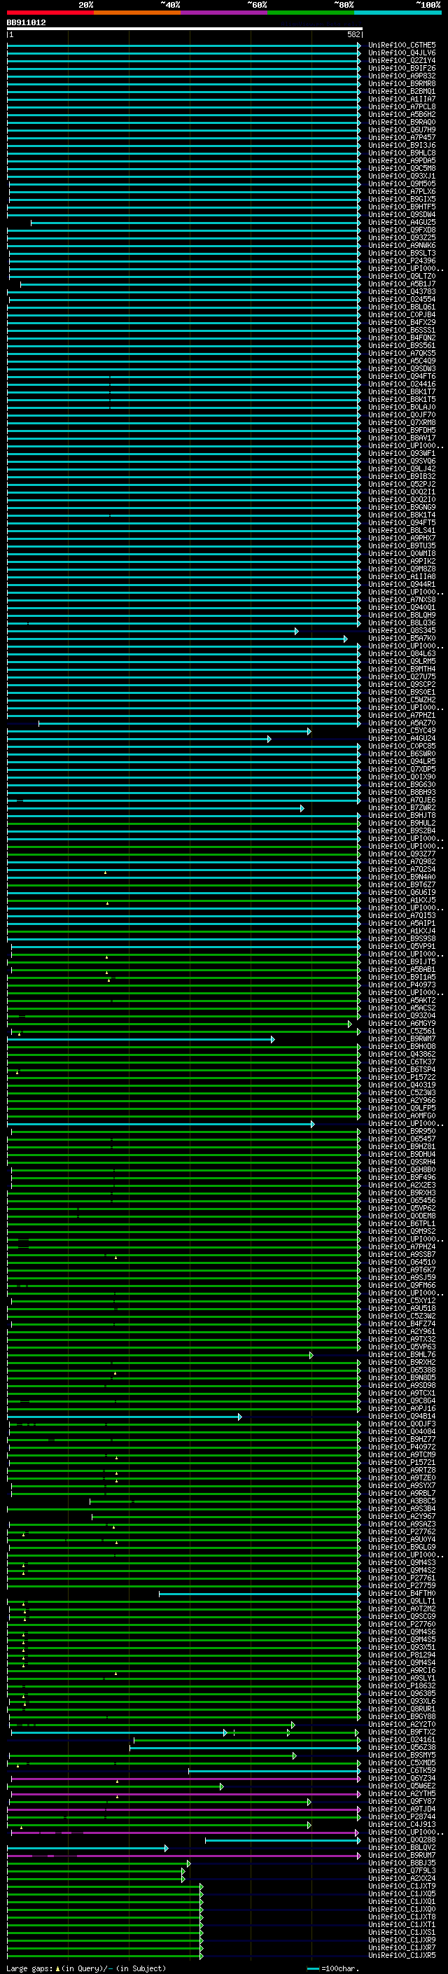Screen dimensions: 448x1974
Task: Click the cyan ~100% identity legend bar
Action: click(398, 13)
